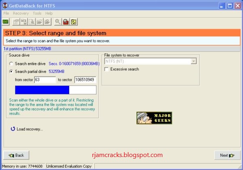Click the greyed folder icon beside the magnifier

click(x=47, y=22)
